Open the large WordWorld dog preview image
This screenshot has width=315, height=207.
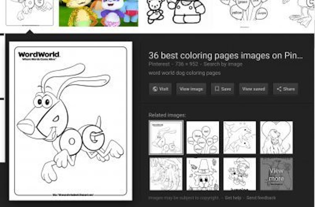[x=71, y=121]
